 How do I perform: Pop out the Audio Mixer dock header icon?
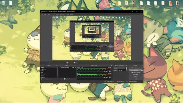pos(112,66)
